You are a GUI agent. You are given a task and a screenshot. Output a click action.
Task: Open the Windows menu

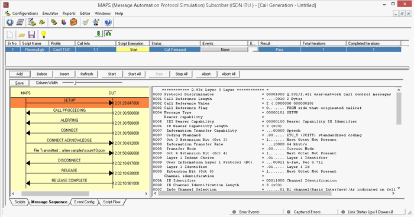pos(102,13)
